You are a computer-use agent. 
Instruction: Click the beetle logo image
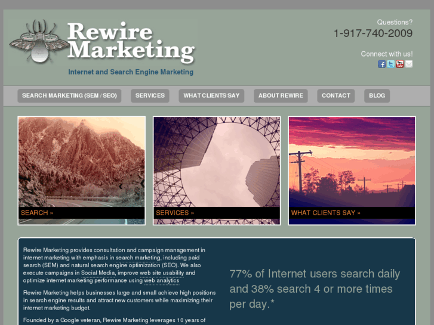pyautogui.click(x=39, y=42)
